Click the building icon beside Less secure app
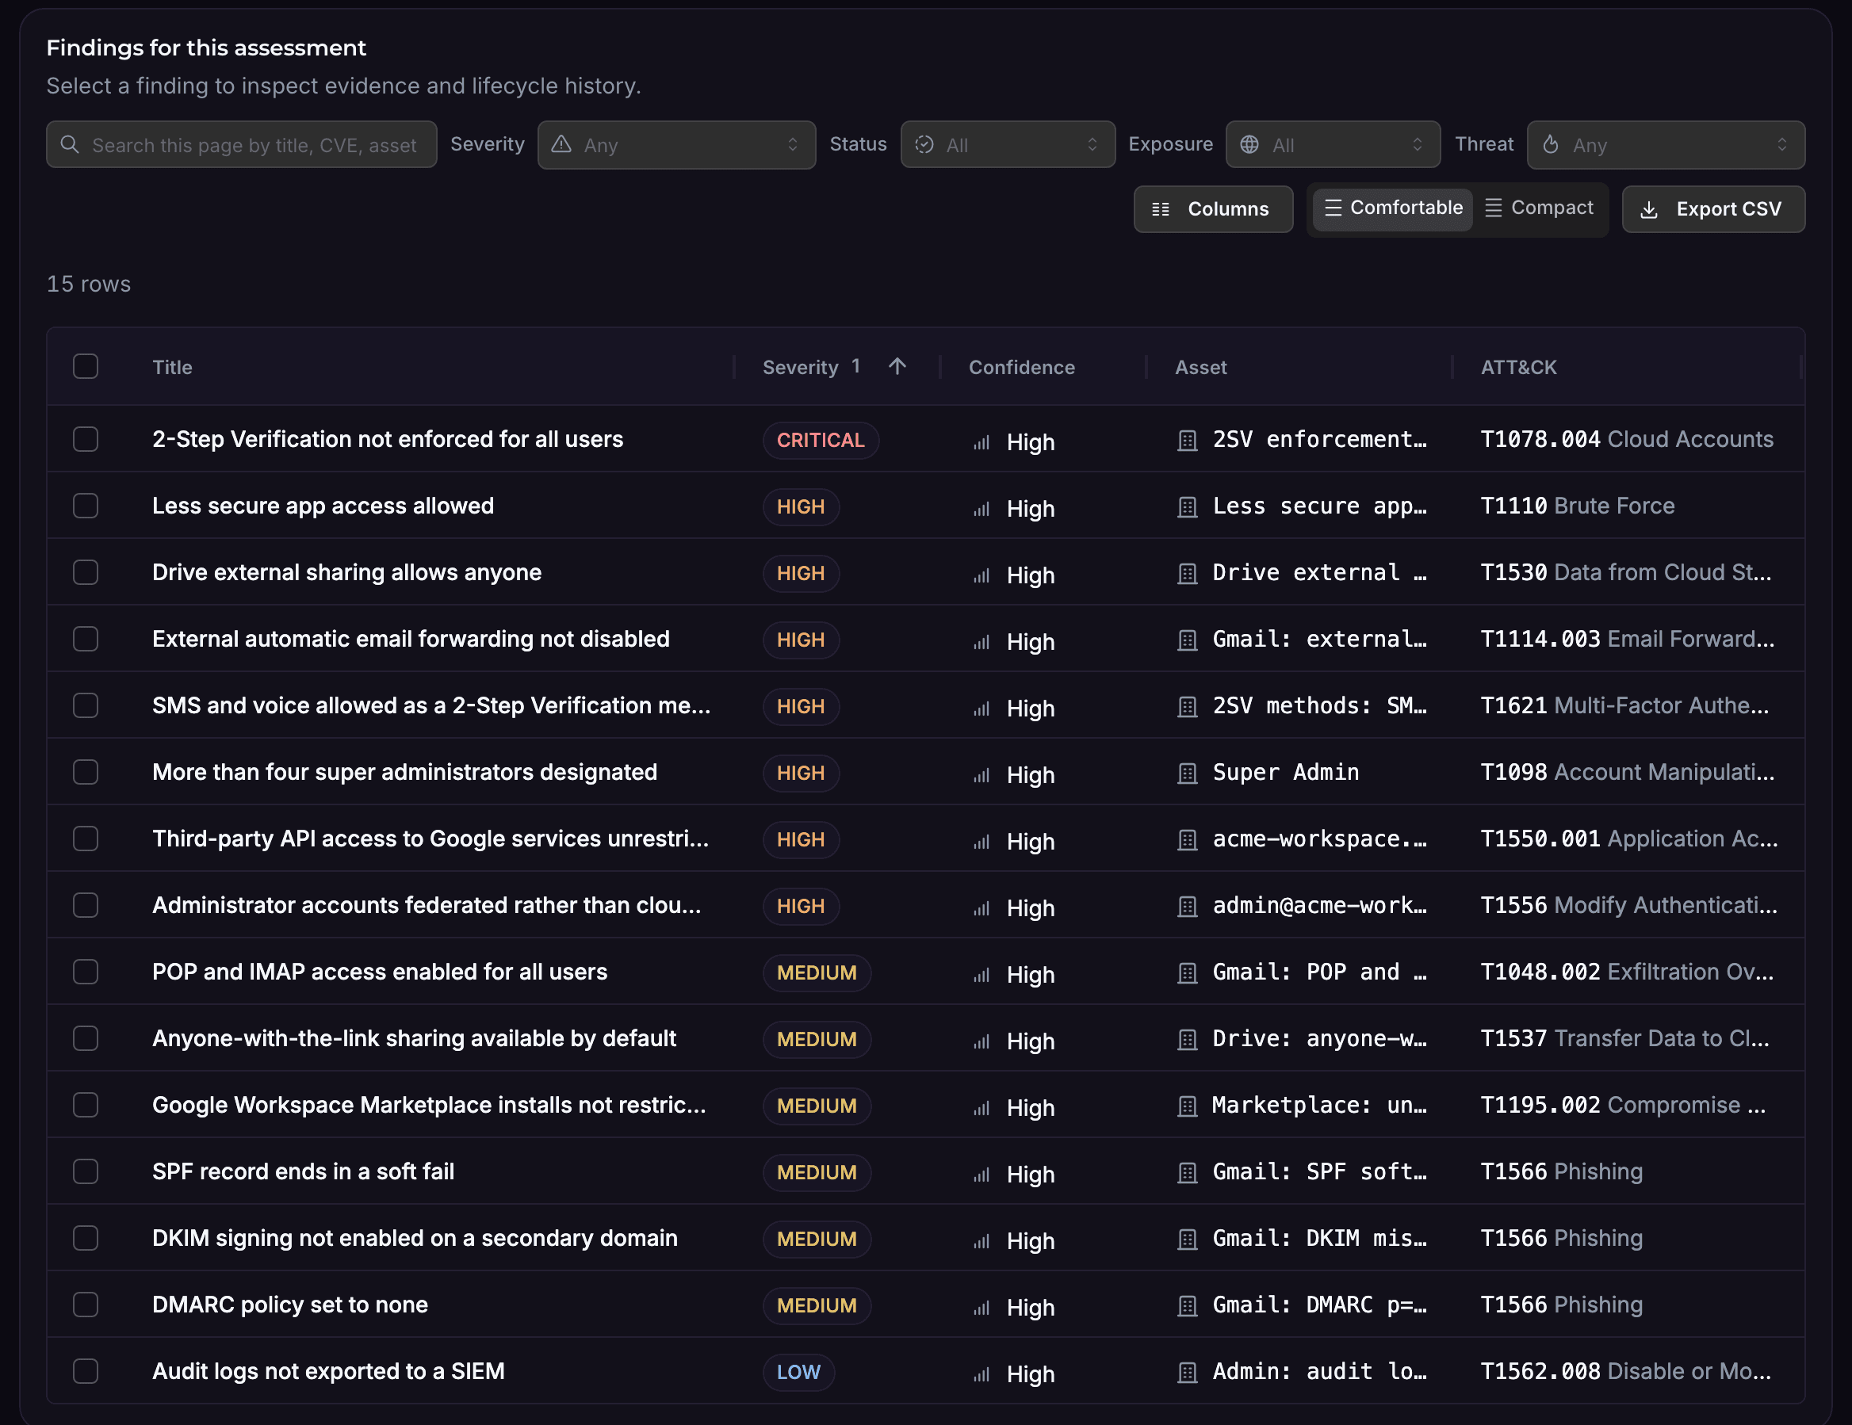This screenshot has height=1425, width=1852. 1187,508
